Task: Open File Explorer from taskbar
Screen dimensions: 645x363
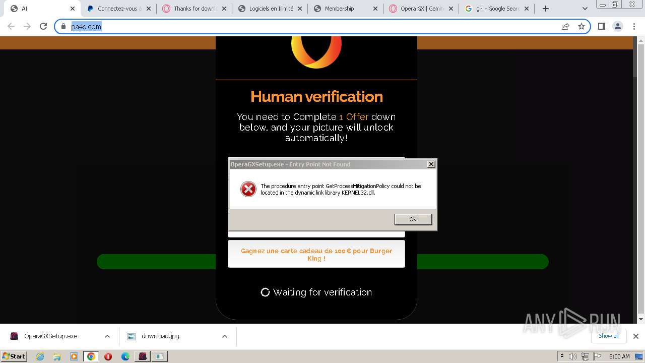Action: (57, 356)
